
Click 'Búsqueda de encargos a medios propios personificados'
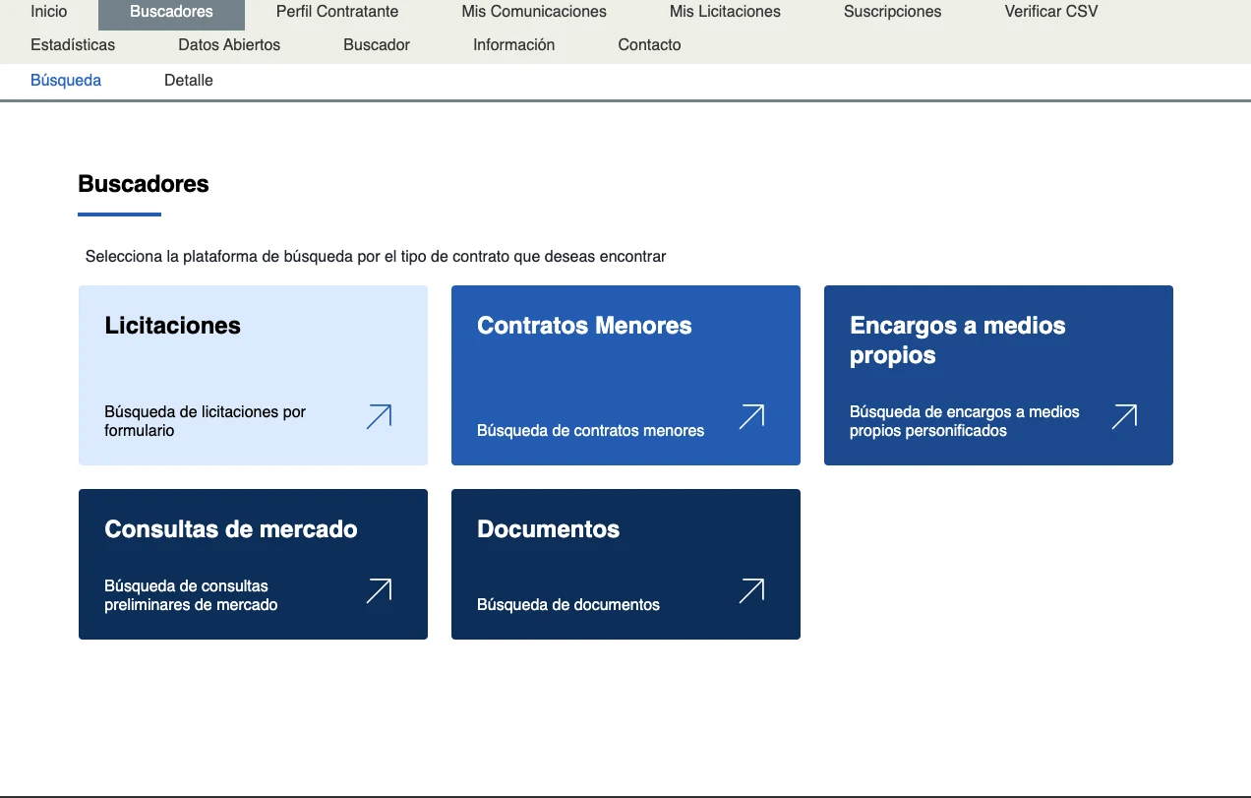tap(965, 421)
